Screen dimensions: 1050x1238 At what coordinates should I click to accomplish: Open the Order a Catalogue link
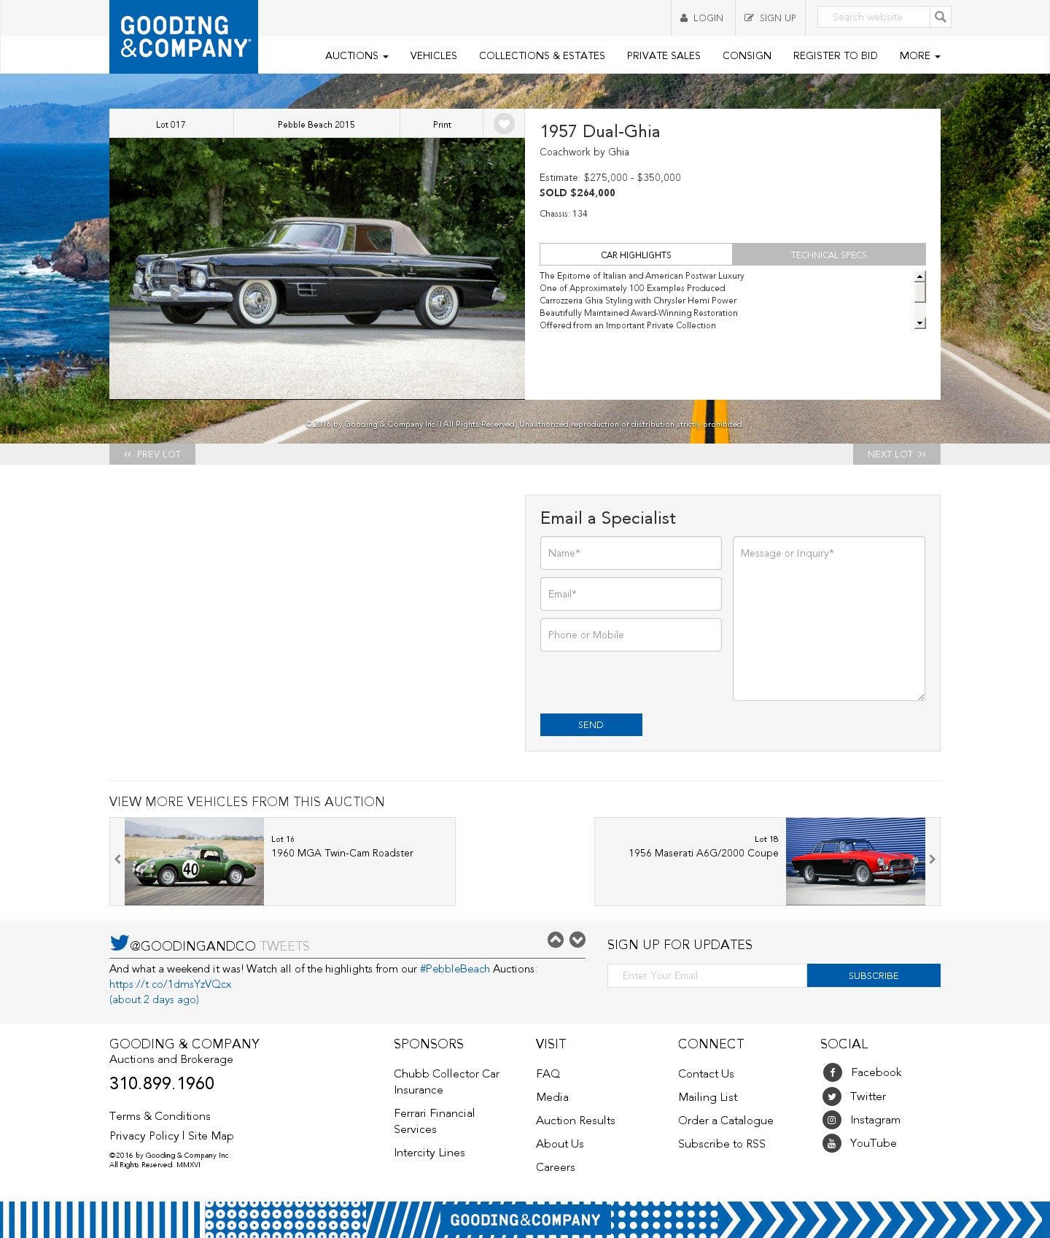(x=726, y=1121)
